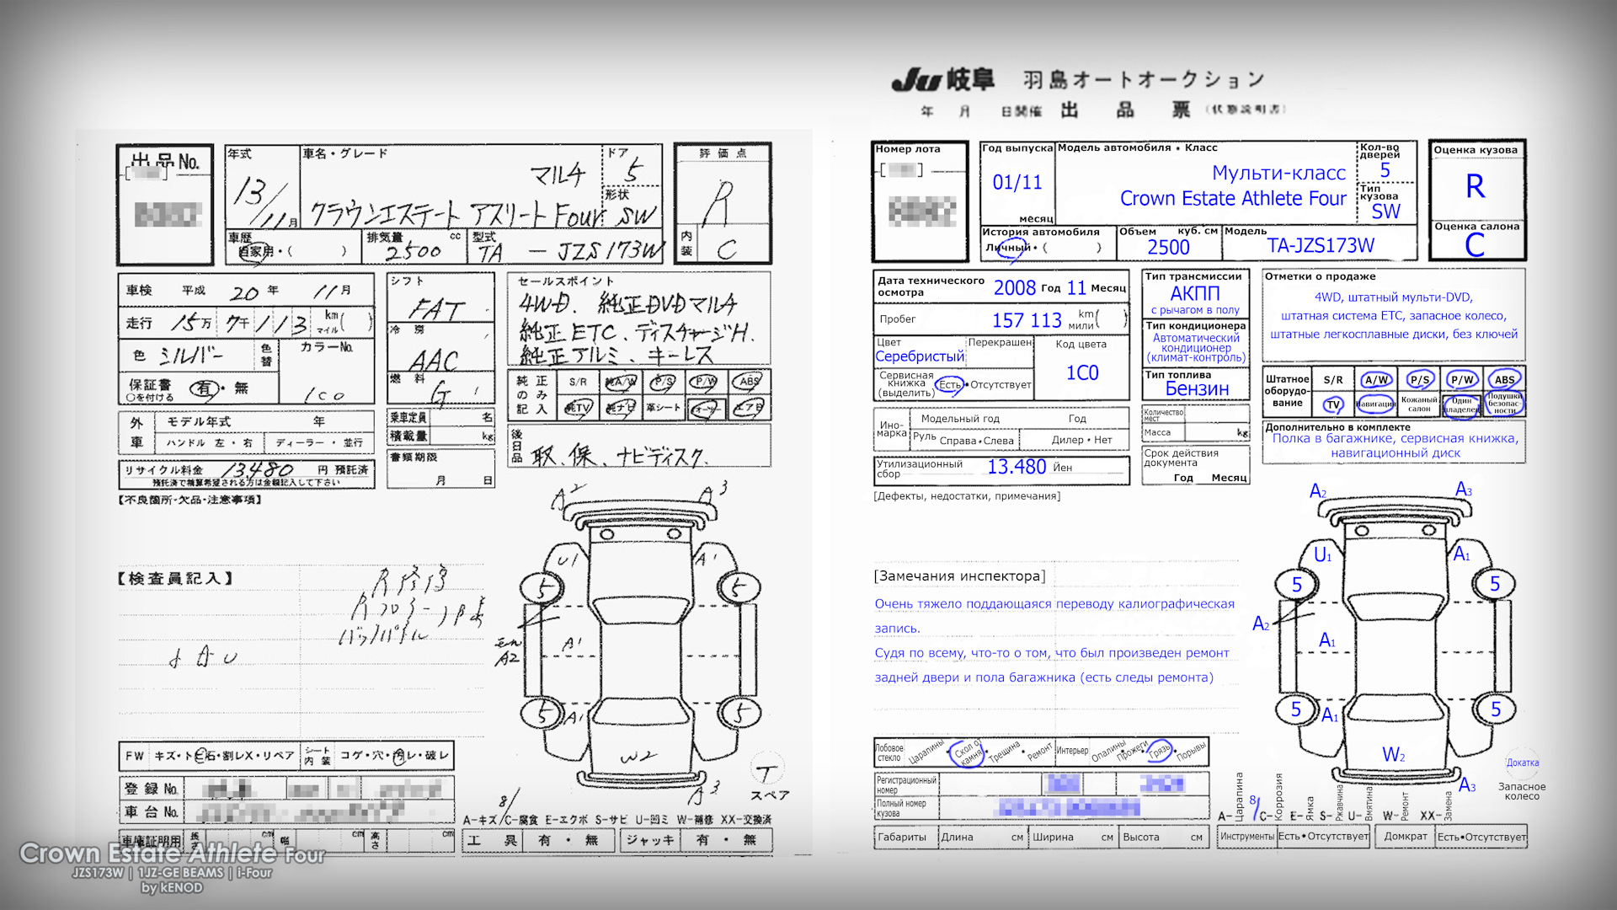
Task: Click the '登録 No.' label
Action: click(x=151, y=789)
